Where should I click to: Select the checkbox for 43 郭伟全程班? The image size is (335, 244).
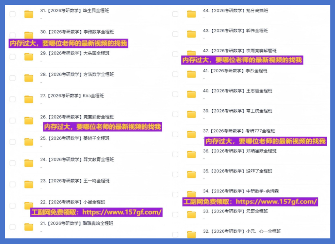[x=175, y=34]
